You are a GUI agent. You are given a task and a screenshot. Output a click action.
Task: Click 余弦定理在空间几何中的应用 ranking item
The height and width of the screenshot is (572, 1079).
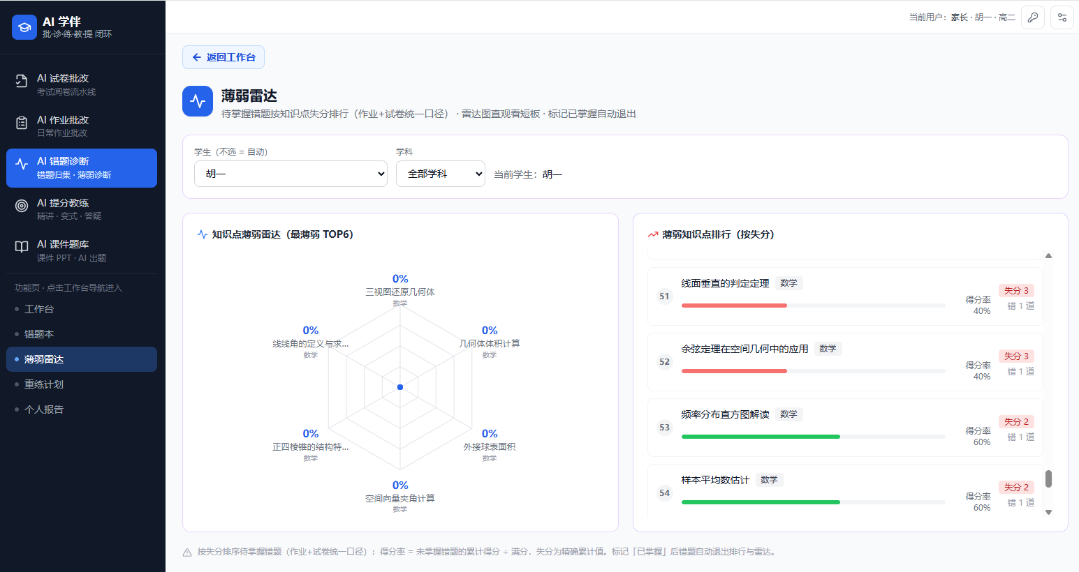(845, 362)
